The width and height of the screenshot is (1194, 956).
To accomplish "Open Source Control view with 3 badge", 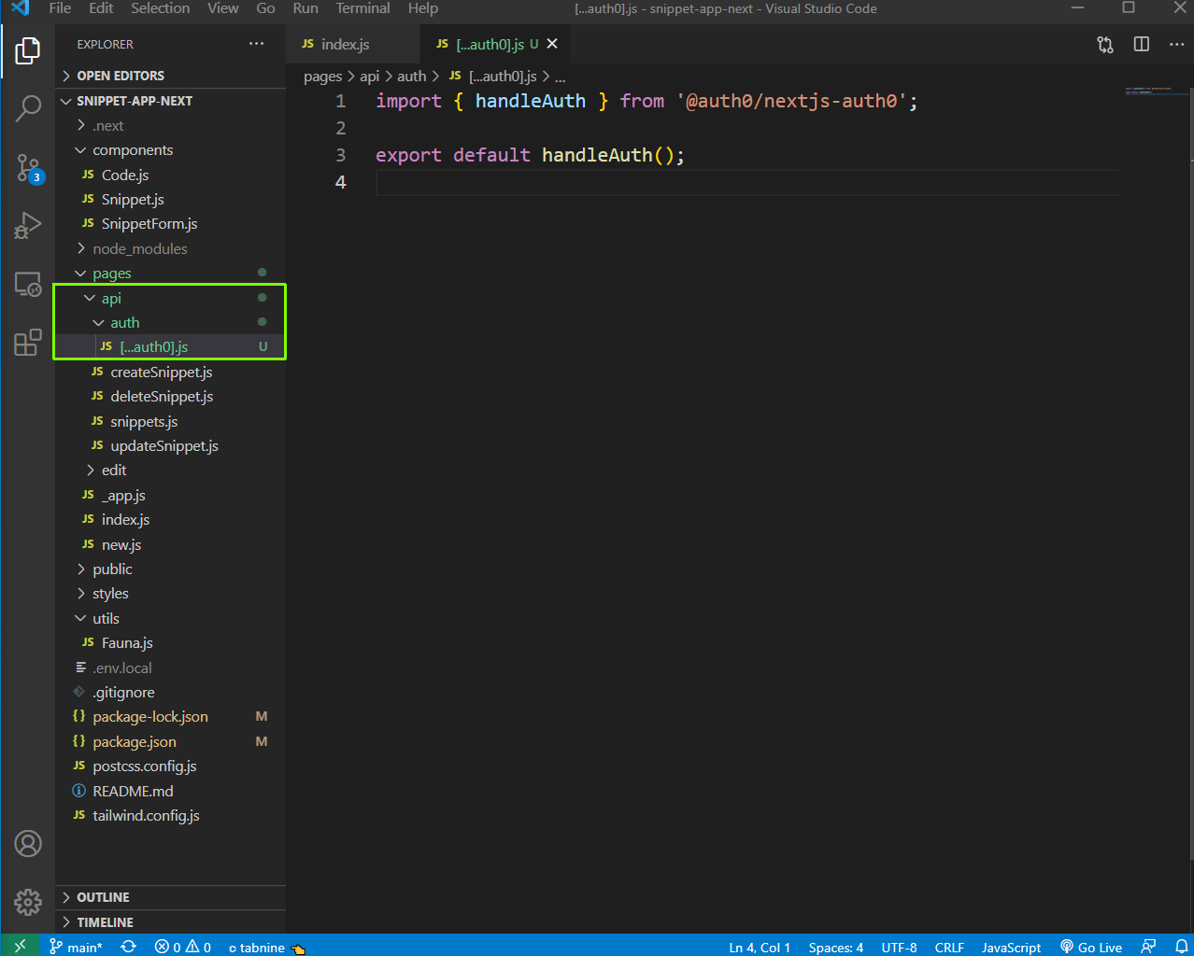I will point(28,169).
